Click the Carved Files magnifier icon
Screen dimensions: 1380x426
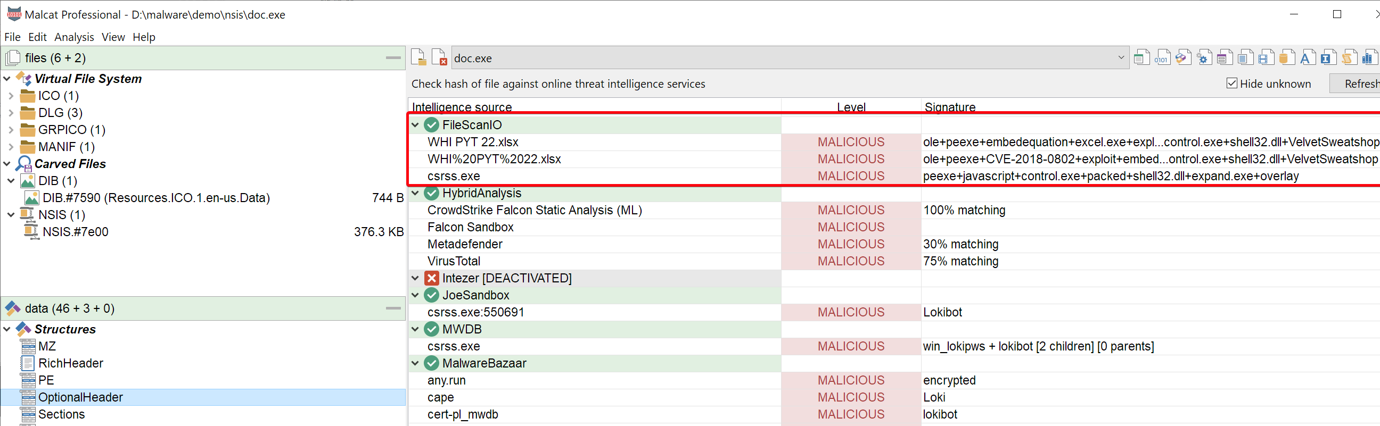[23, 164]
